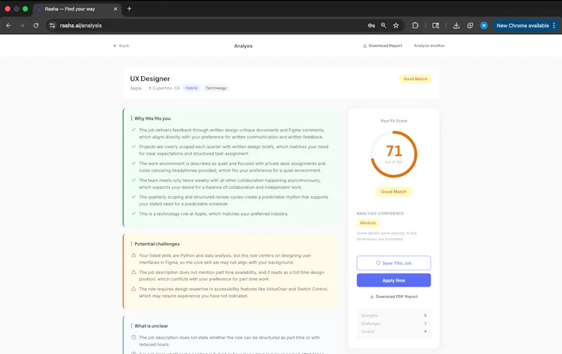Click checkmark beside 'Projects are clearly scoped'

[x=133, y=147]
